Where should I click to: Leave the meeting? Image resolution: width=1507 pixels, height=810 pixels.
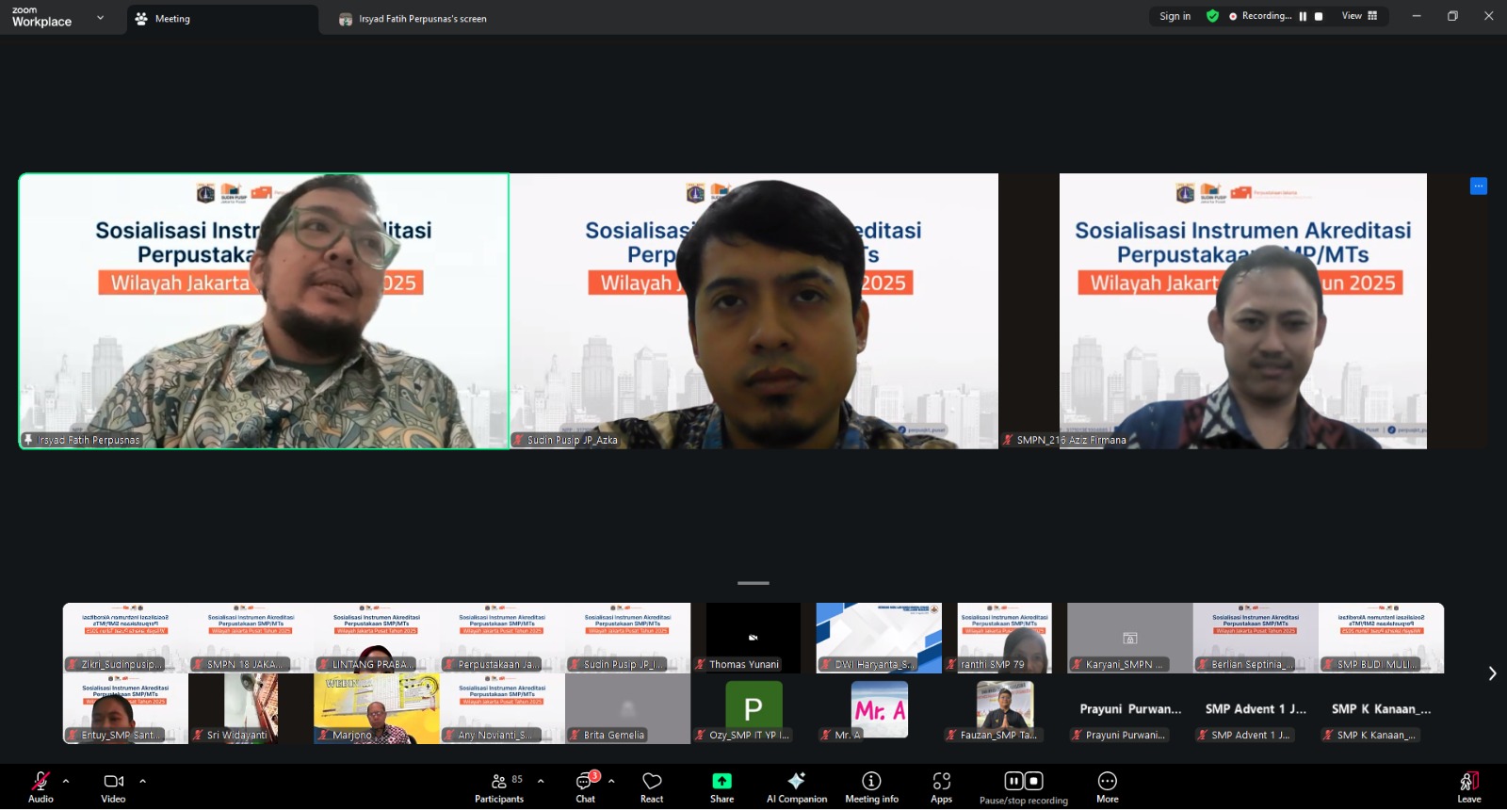click(x=1468, y=786)
